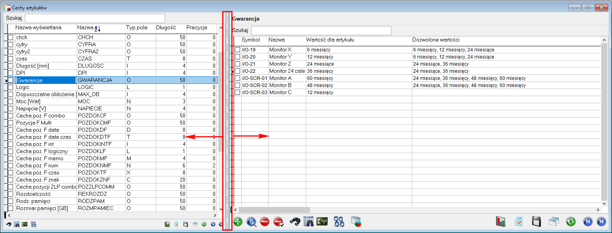This screenshot has width=612, height=233.
Task: Click the plain red remove icon
Action: point(265,222)
